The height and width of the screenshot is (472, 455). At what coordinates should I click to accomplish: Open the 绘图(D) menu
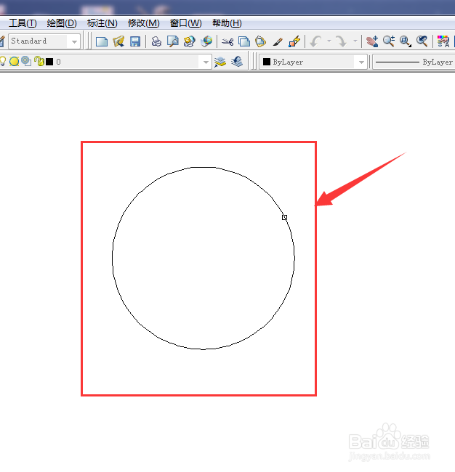pyautogui.click(x=62, y=23)
